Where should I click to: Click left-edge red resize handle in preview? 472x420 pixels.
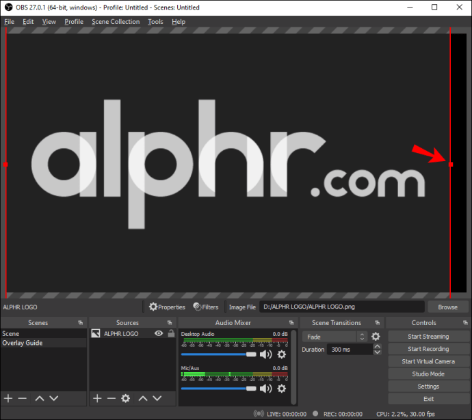5,165
